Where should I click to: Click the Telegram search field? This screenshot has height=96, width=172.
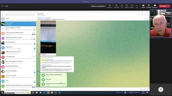[20, 15]
